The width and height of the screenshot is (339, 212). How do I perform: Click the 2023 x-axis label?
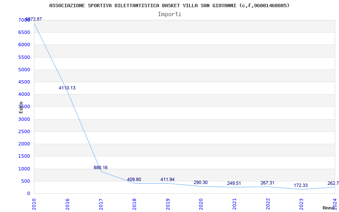click(x=301, y=204)
